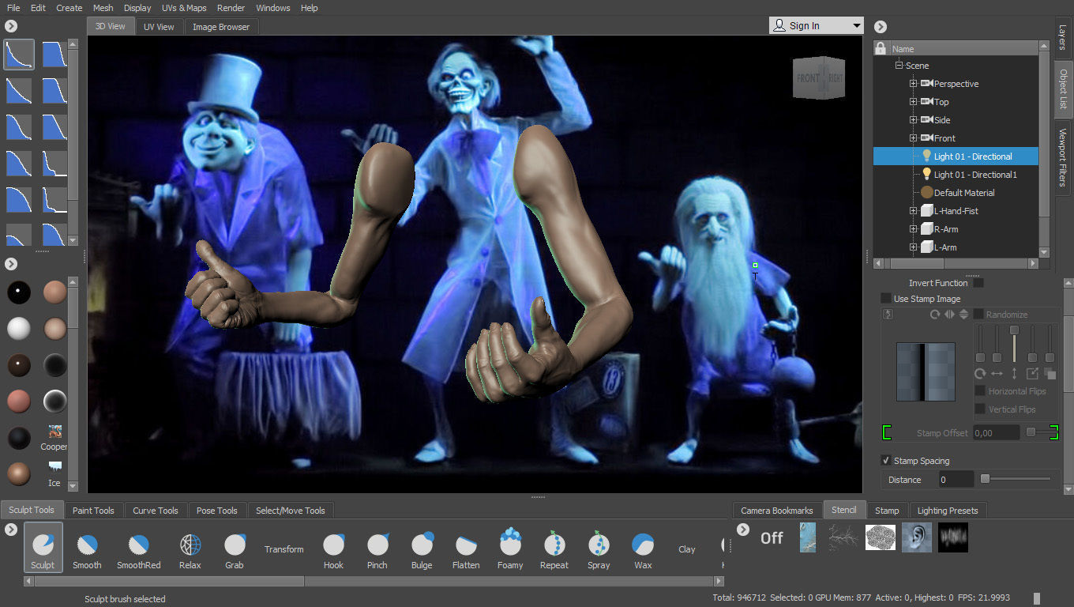Image resolution: width=1074 pixels, height=607 pixels.
Task: Pick the Relax sculpt tool
Action: (190, 550)
